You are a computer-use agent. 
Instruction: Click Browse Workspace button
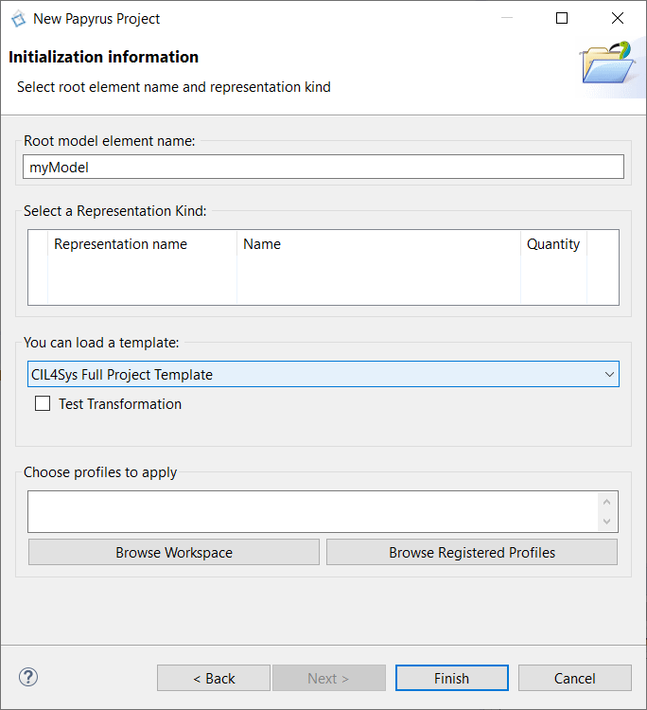tap(174, 552)
